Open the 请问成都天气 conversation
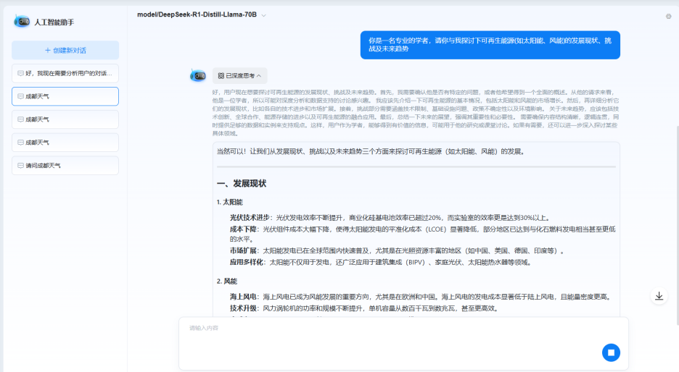679x372 pixels. (x=65, y=166)
